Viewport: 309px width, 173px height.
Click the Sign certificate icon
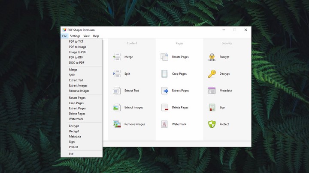(x=212, y=108)
